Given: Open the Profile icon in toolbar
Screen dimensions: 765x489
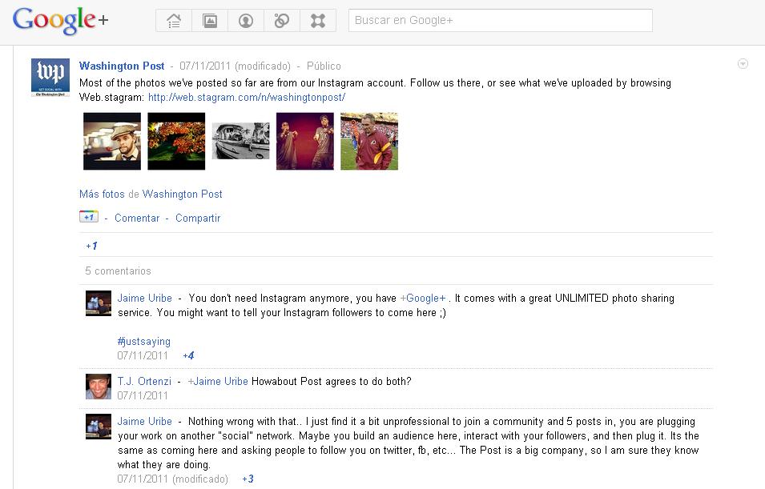Looking at the screenshot, I should [x=246, y=21].
